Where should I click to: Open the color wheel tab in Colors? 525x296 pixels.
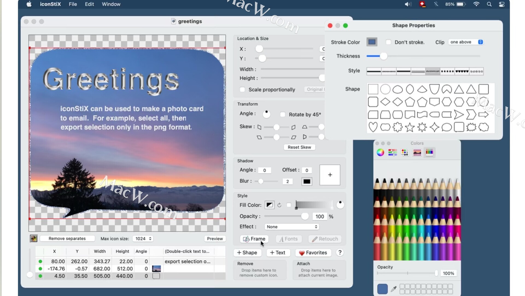(x=380, y=152)
